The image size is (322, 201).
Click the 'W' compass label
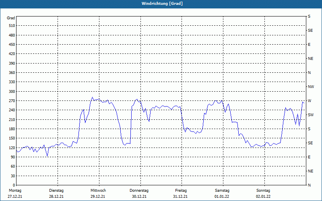pyautogui.click(x=309, y=101)
